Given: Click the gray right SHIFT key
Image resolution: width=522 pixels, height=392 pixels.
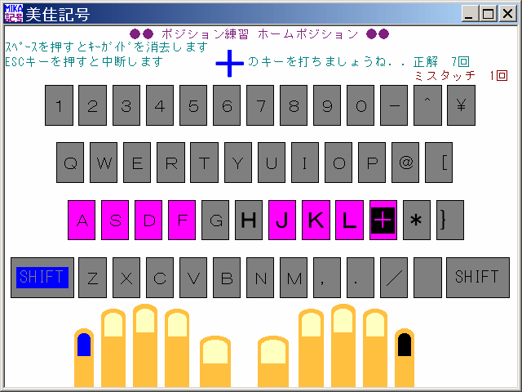Looking at the screenshot, I should point(477,278).
